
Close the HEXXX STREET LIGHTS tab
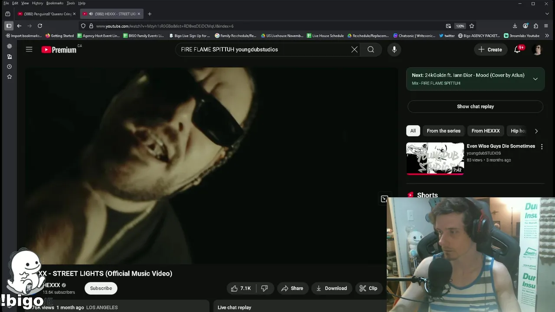[139, 14]
